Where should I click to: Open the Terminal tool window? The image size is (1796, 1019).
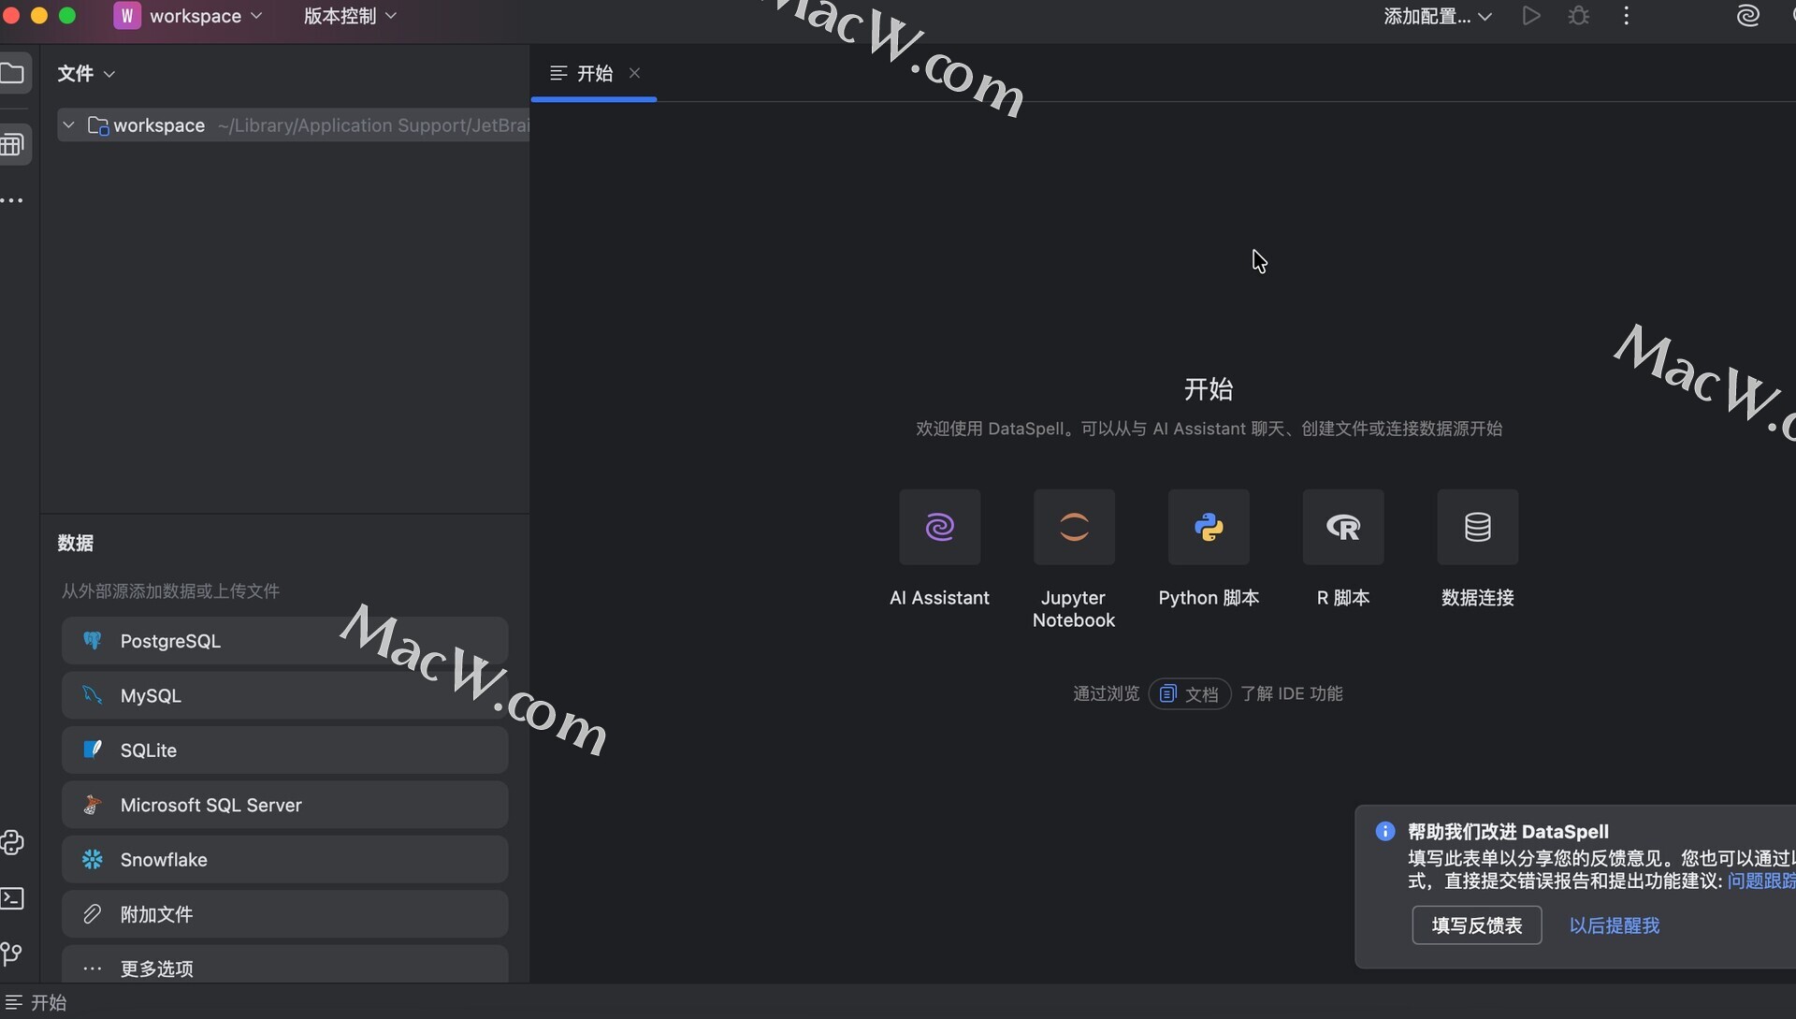tap(12, 898)
